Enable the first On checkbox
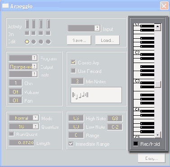Image resolution: width=170 pixels, height=167 pixels. [x=27, y=33]
